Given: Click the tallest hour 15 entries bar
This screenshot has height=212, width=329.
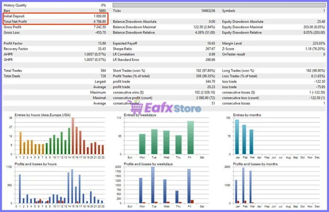Looking at the screenshot, I should 73,136.
